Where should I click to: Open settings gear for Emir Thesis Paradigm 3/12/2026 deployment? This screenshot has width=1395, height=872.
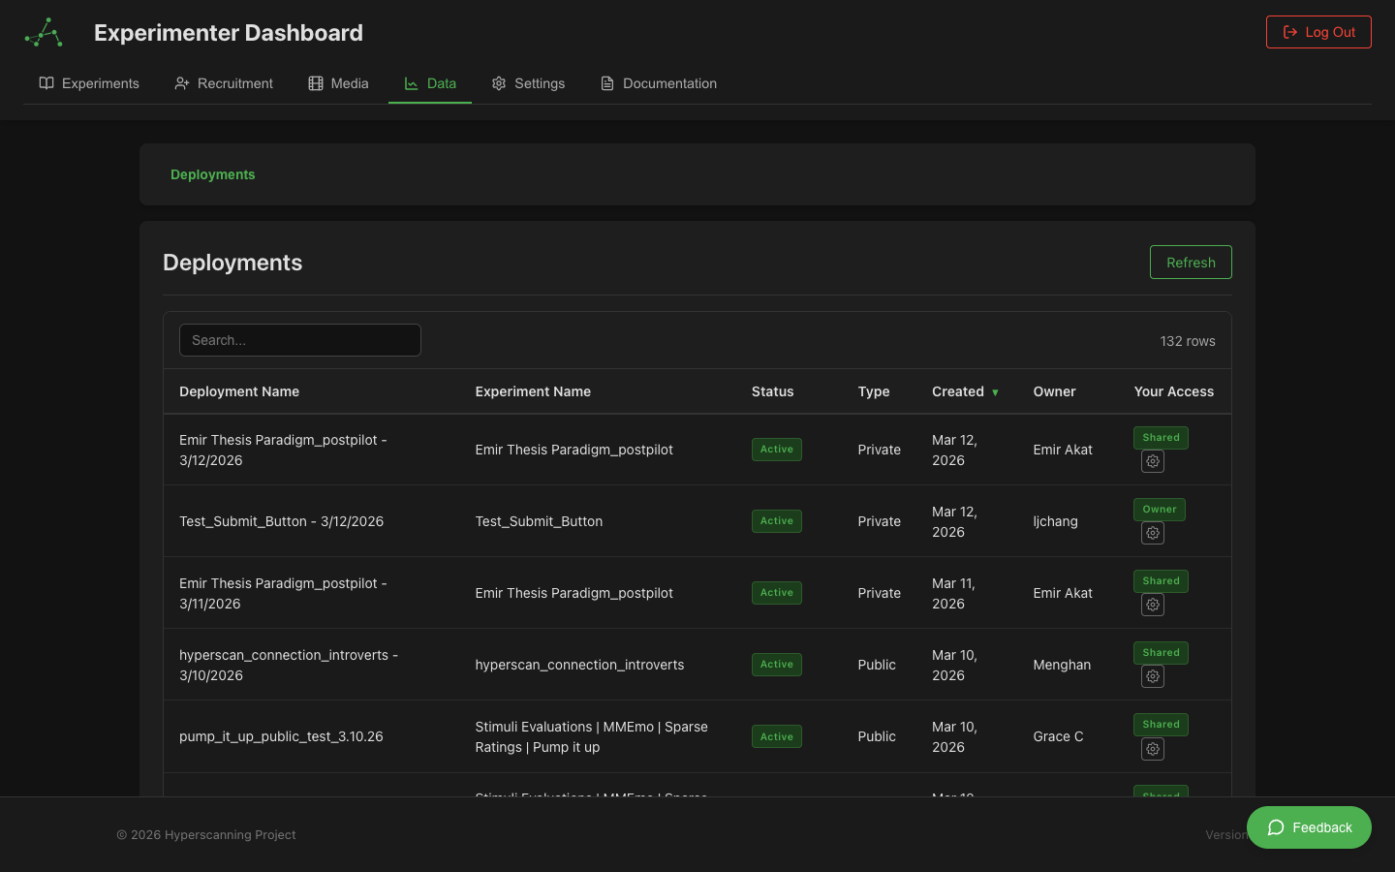tap(1153, 461)
